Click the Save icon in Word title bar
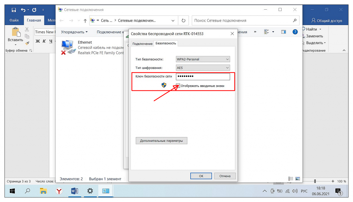This screenshot has width=353, height=202. pos(14,10)
